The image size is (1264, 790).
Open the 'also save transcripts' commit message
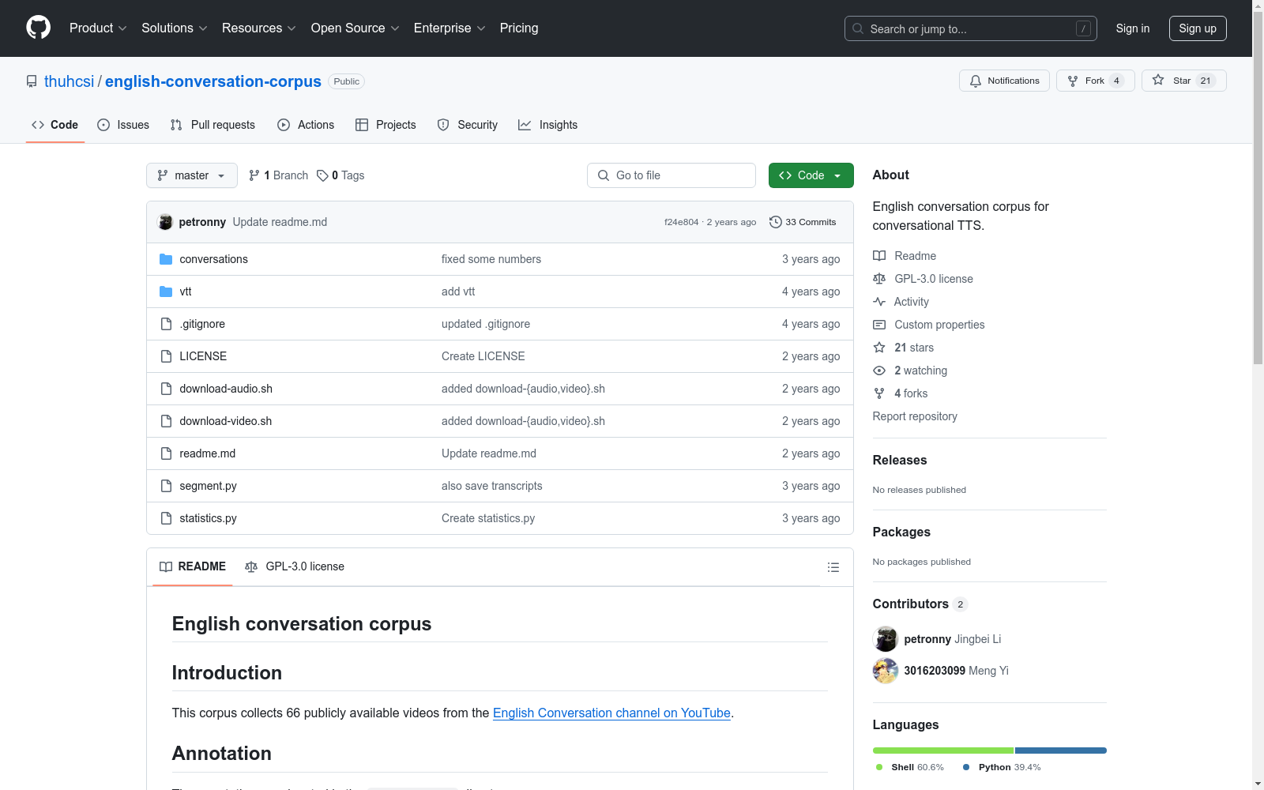[x=492, y=486]
